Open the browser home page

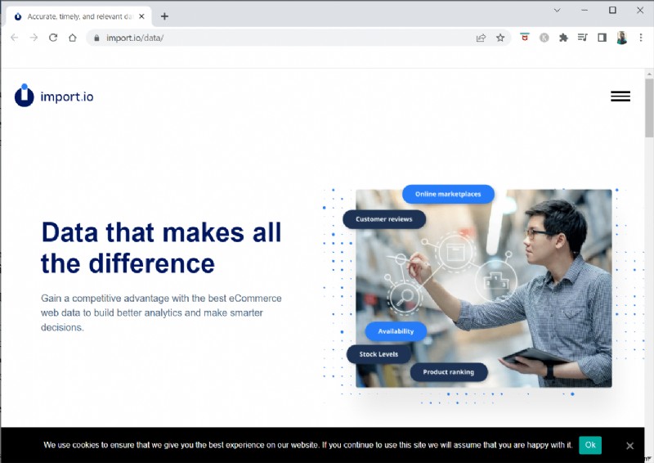(73, 38)
